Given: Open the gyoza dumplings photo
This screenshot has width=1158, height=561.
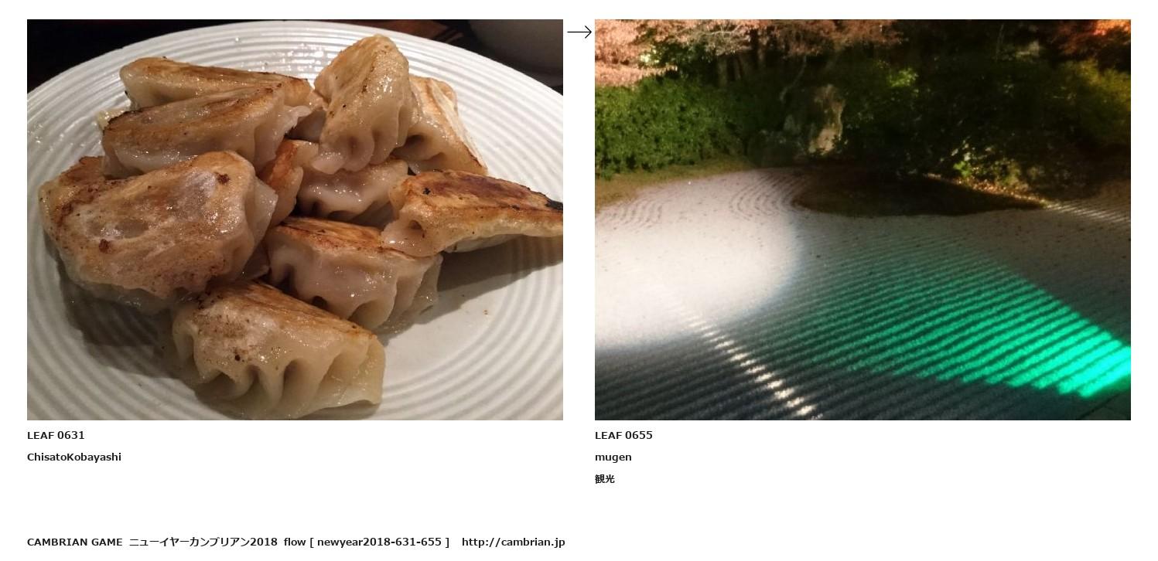Looking at the screenshot, I should tap(295, 219).
